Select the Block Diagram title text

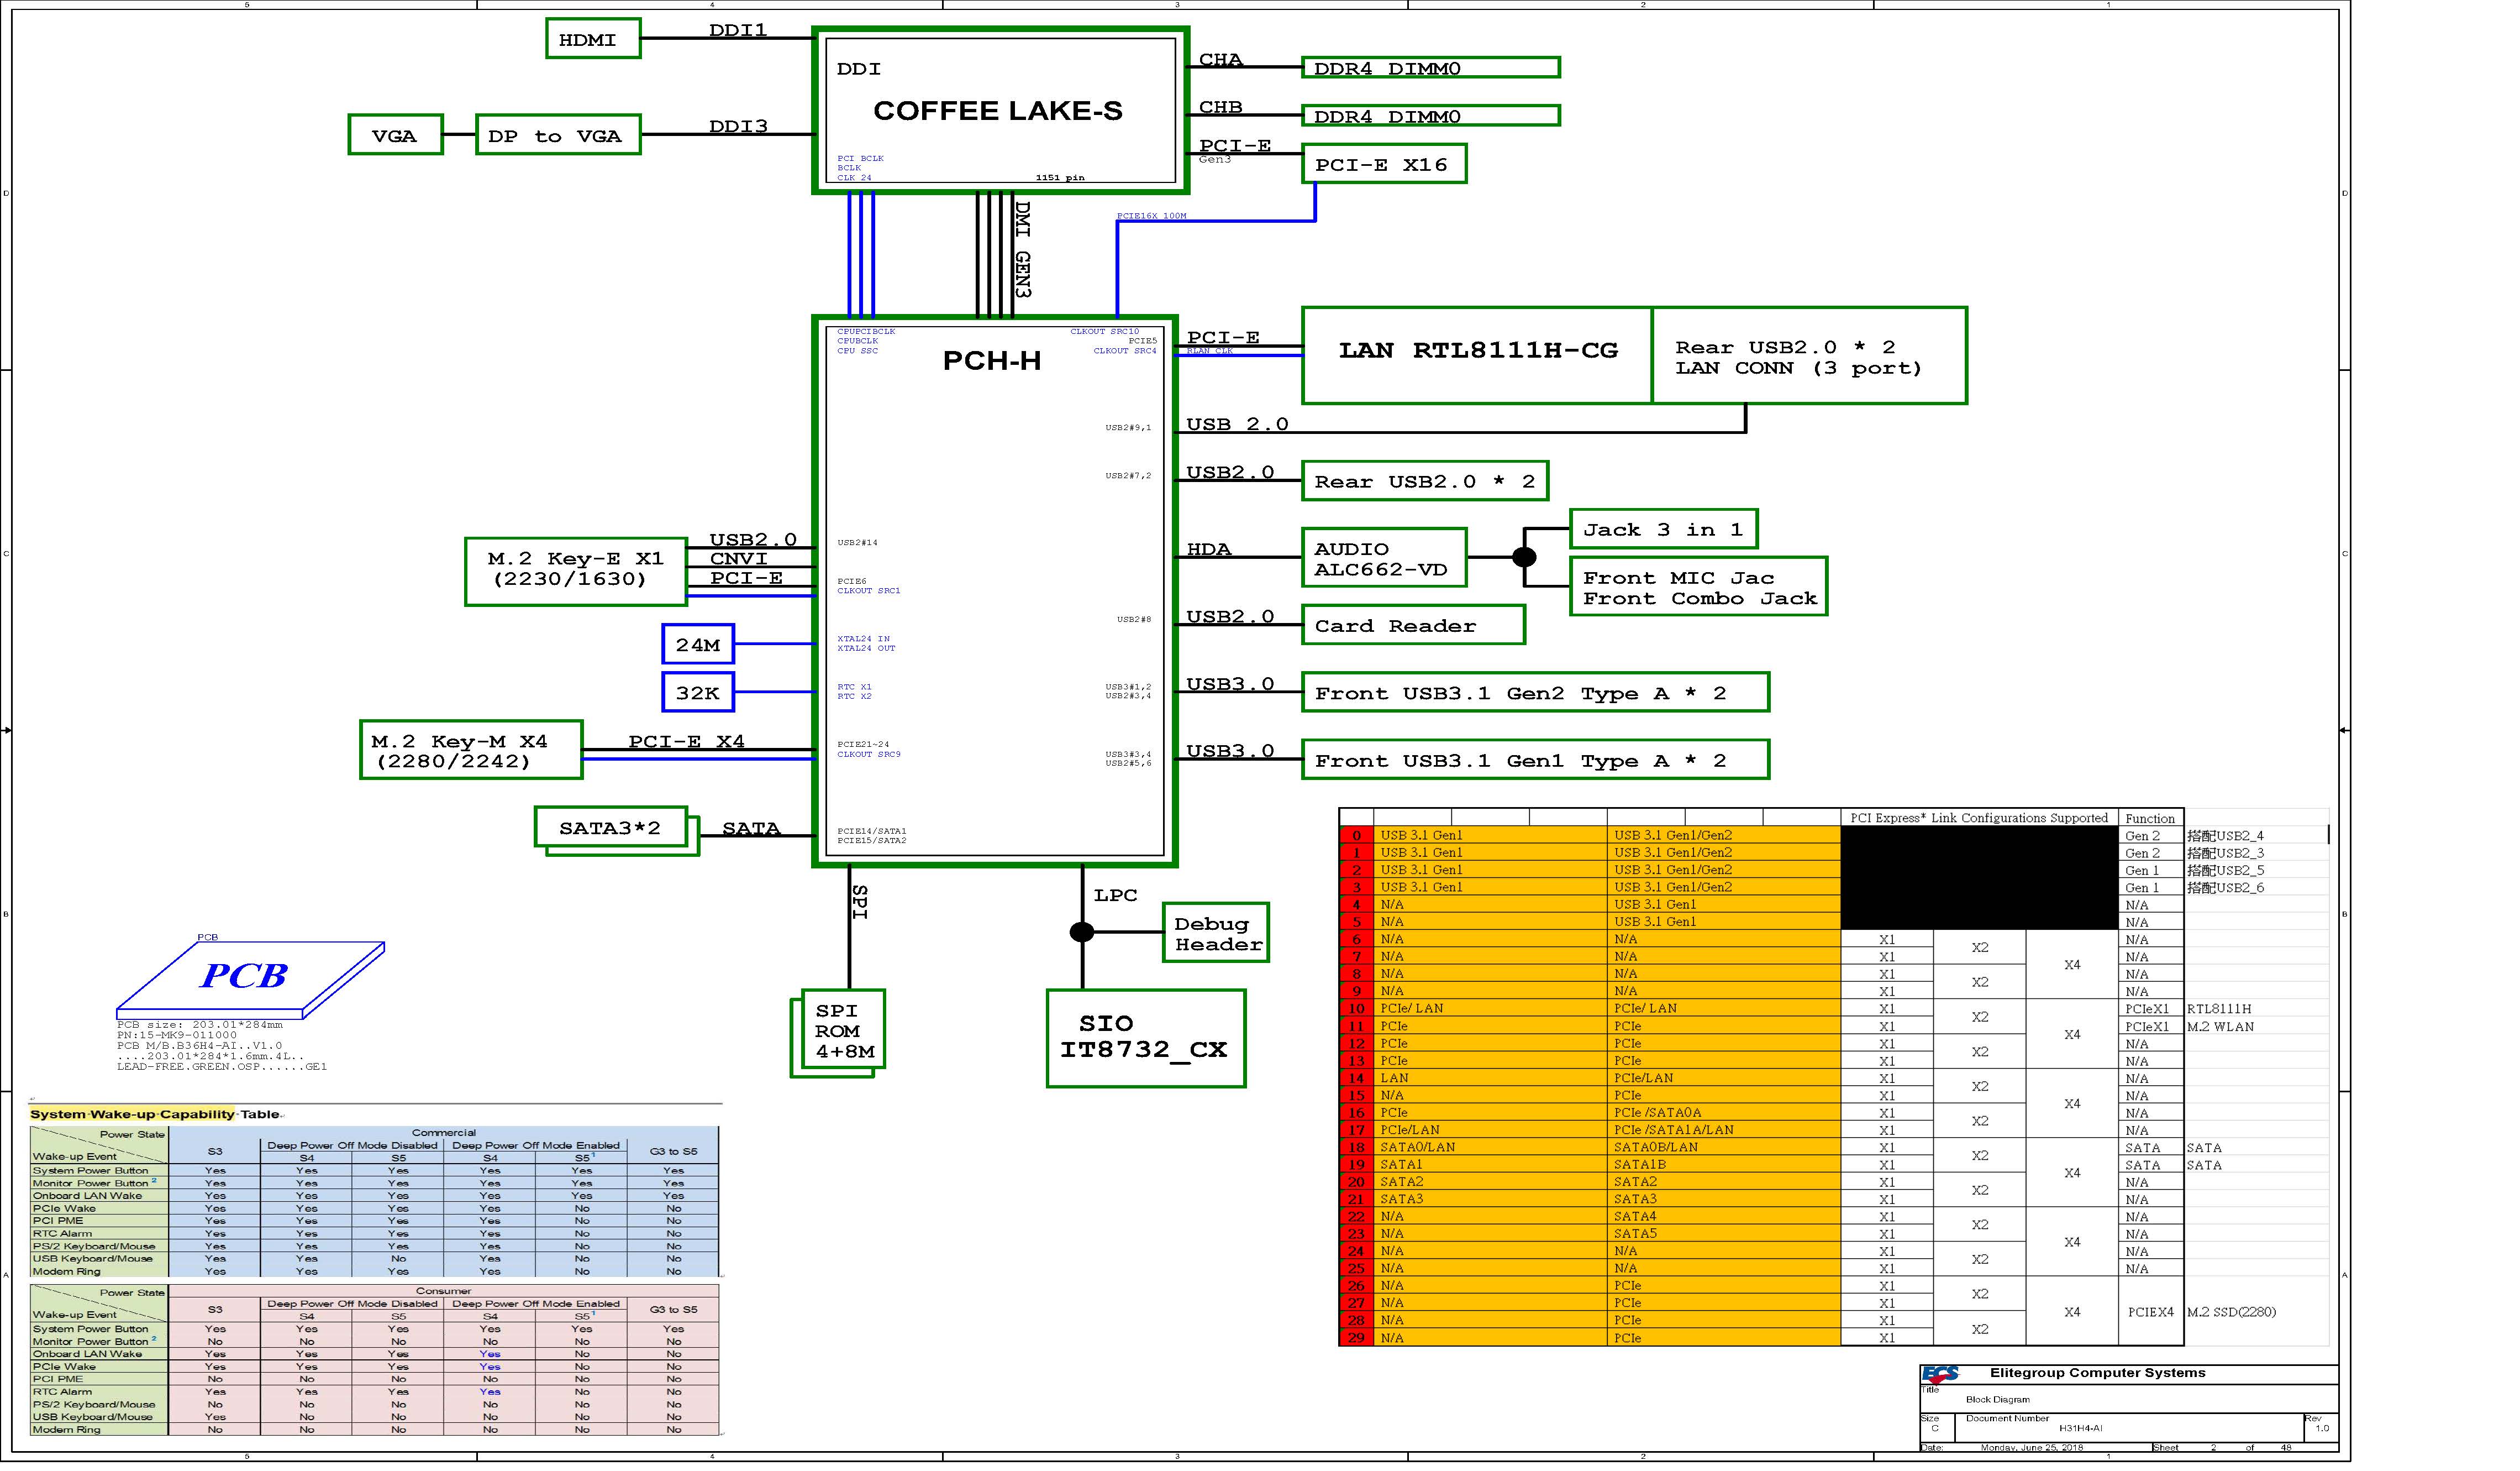click(x=1997, y=1399)
